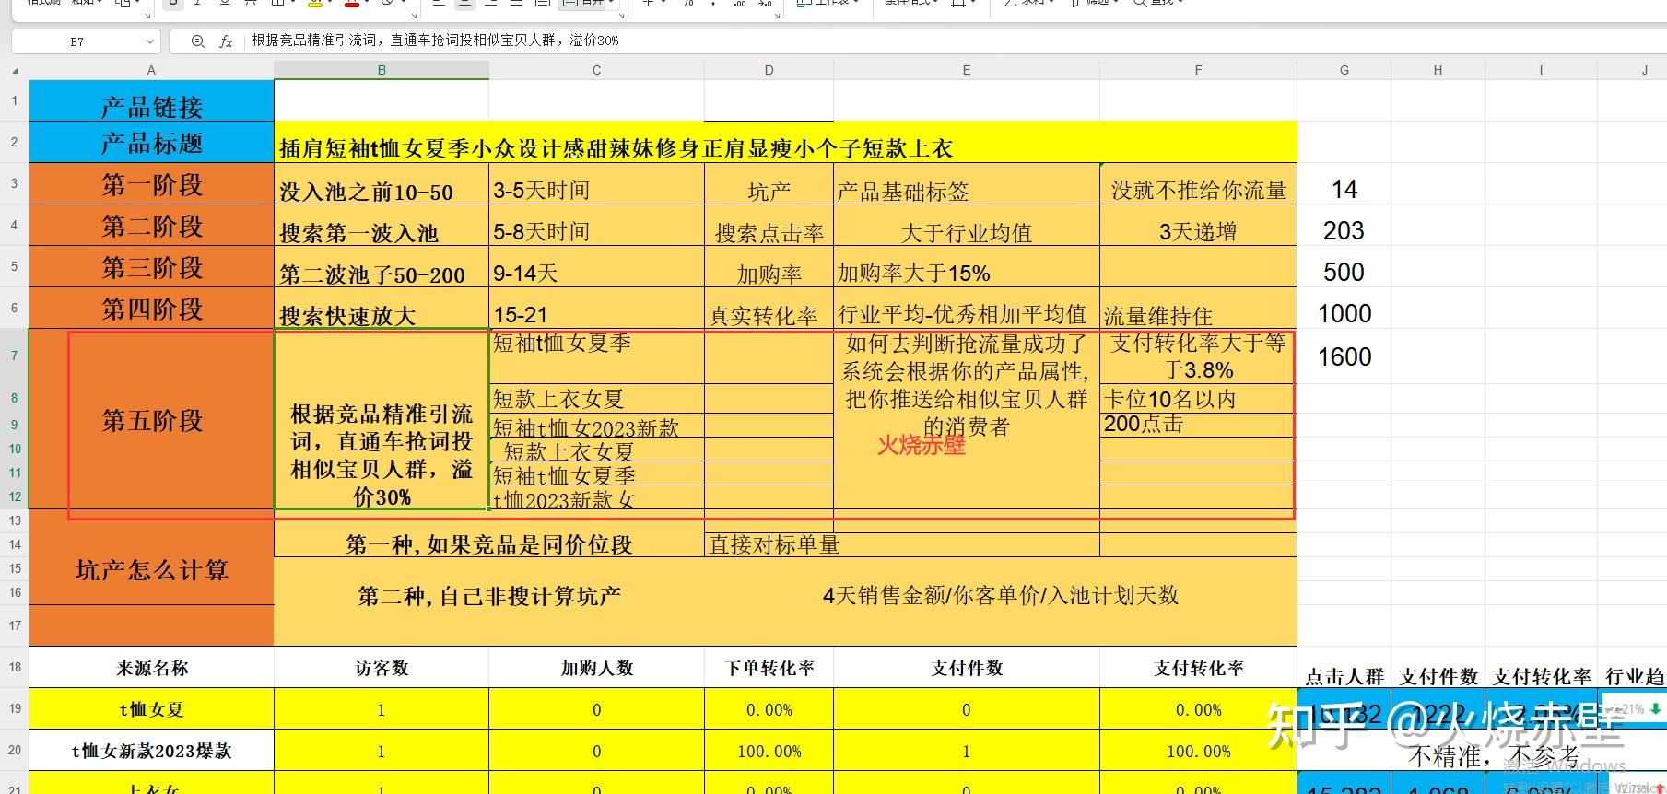This screenshot has width=1667, height=794.
Task: Select row 18 header
Action: (15, 667)
